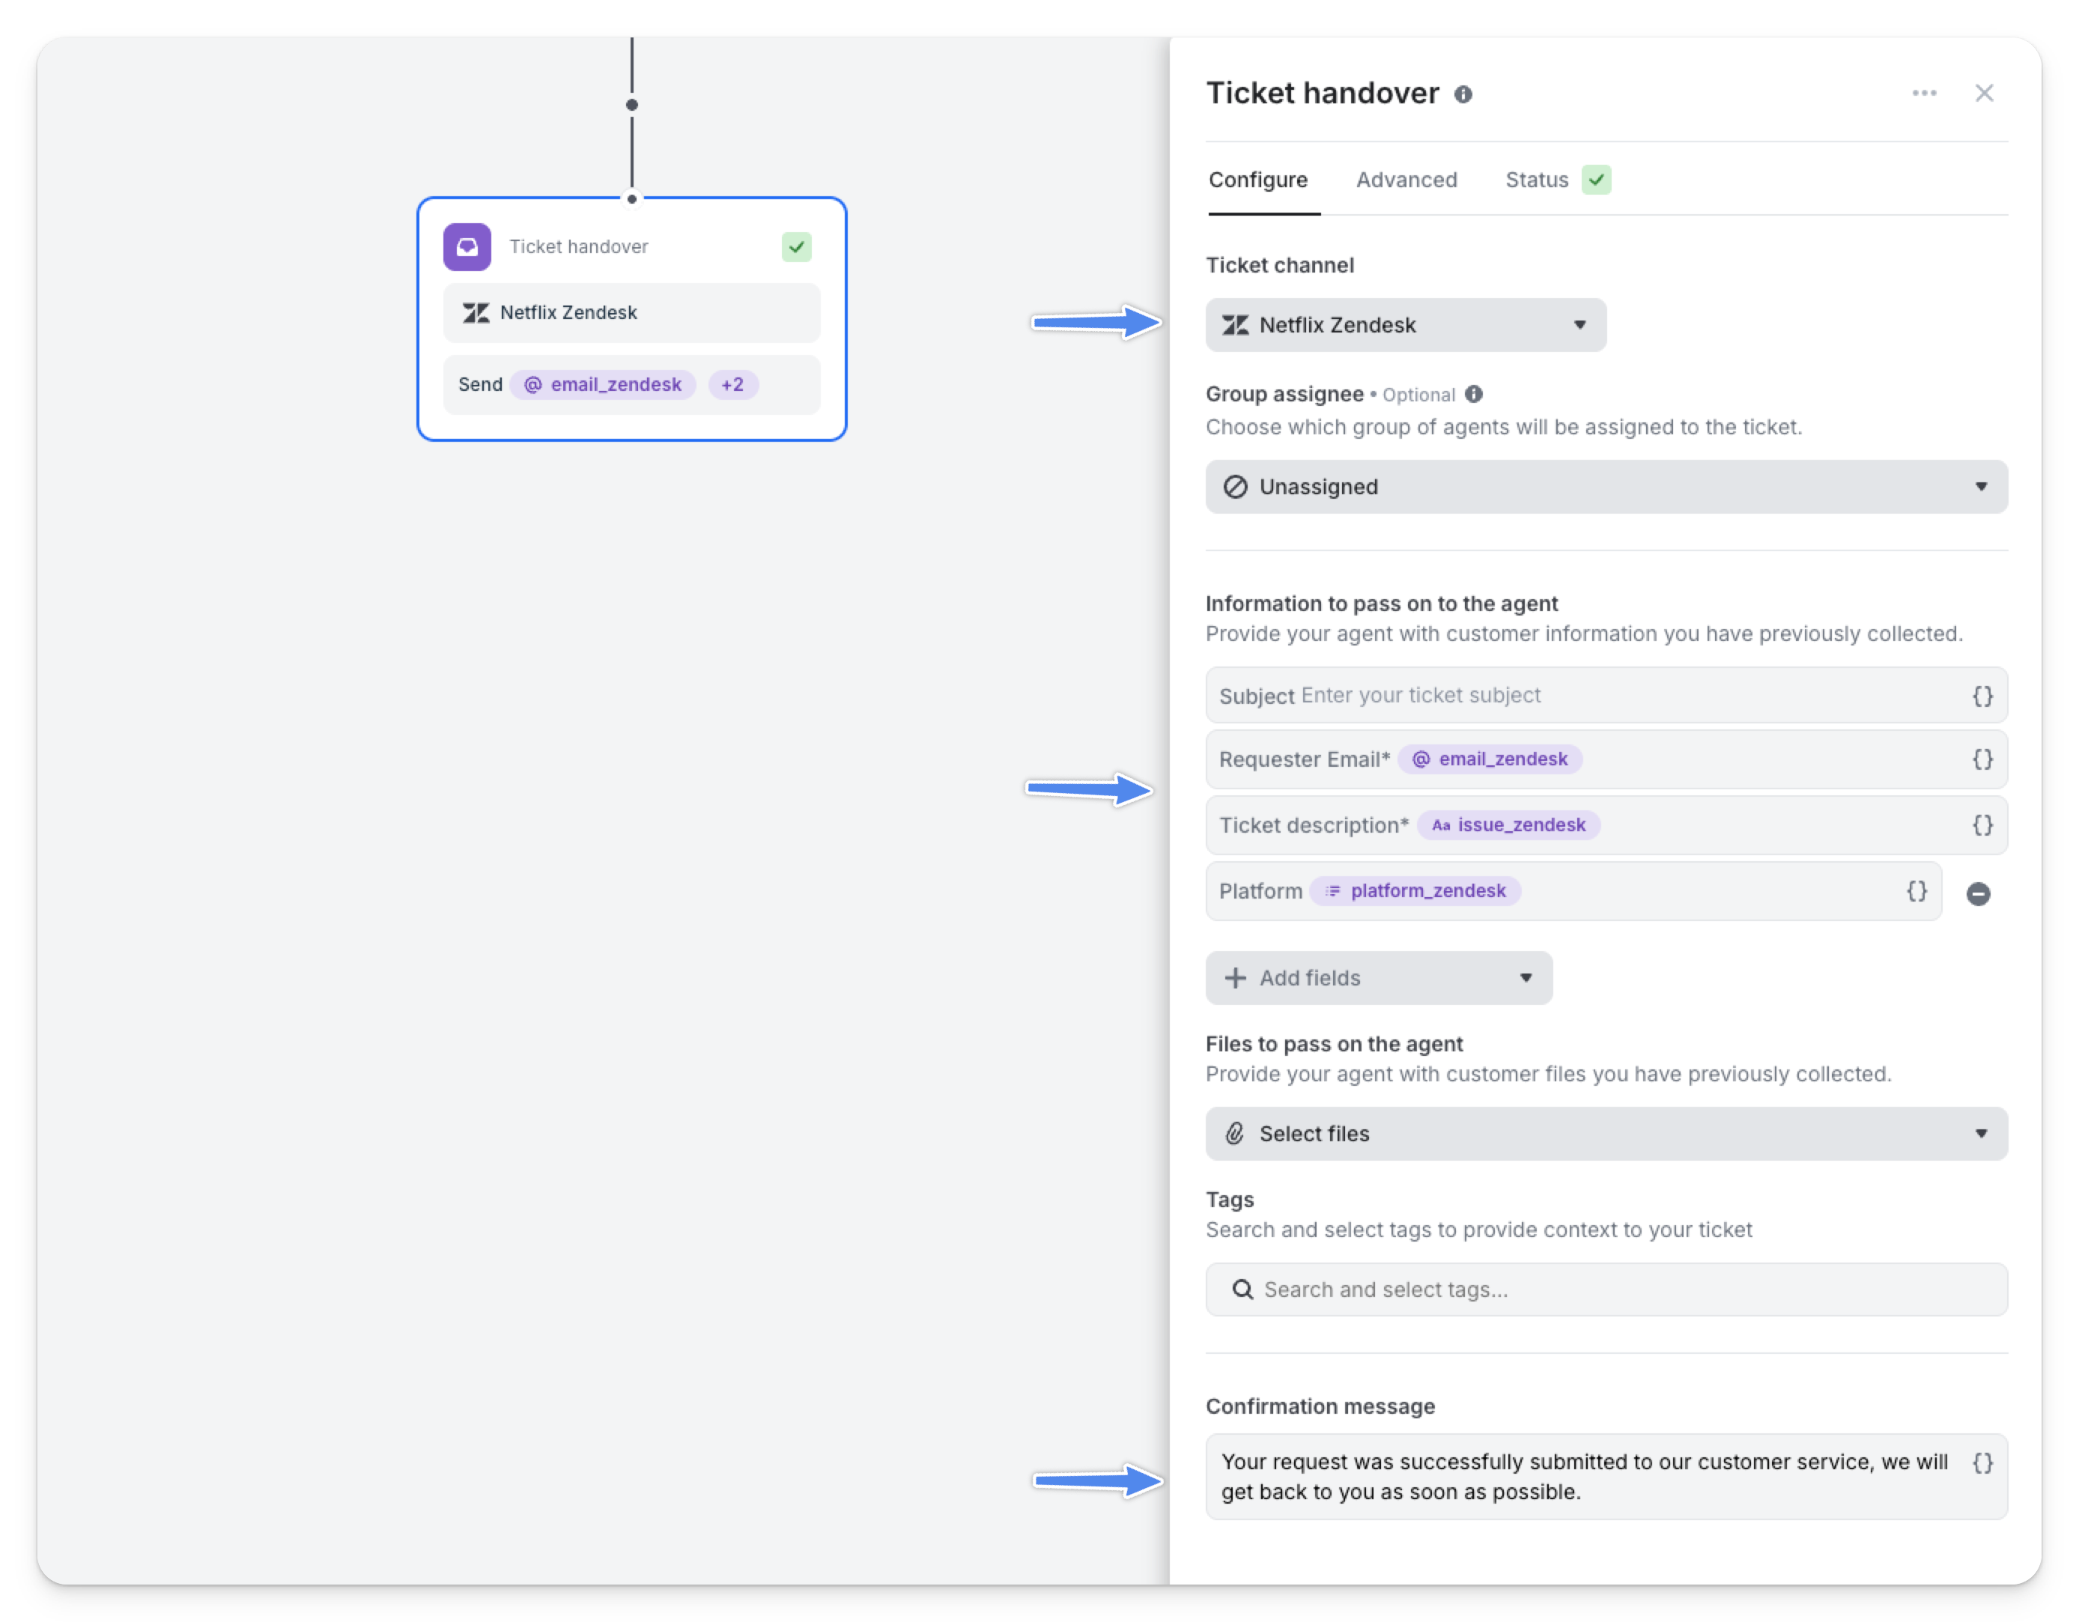The width and height of the screenshot is (2079, 1622).
Task: Click the Zendesk logo in ticket channel dropdown
Action: (x=1235, y=326)
